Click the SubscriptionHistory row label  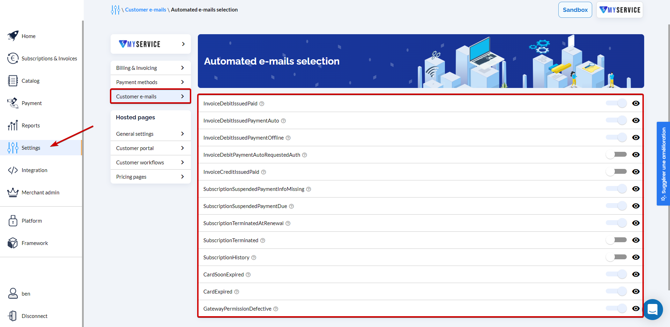pyautogui.click(x=226, y=258)
